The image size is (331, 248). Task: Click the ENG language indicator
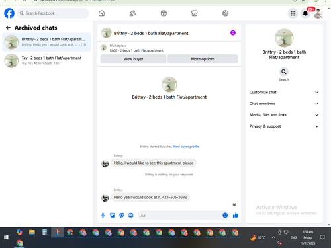[293, 237]
